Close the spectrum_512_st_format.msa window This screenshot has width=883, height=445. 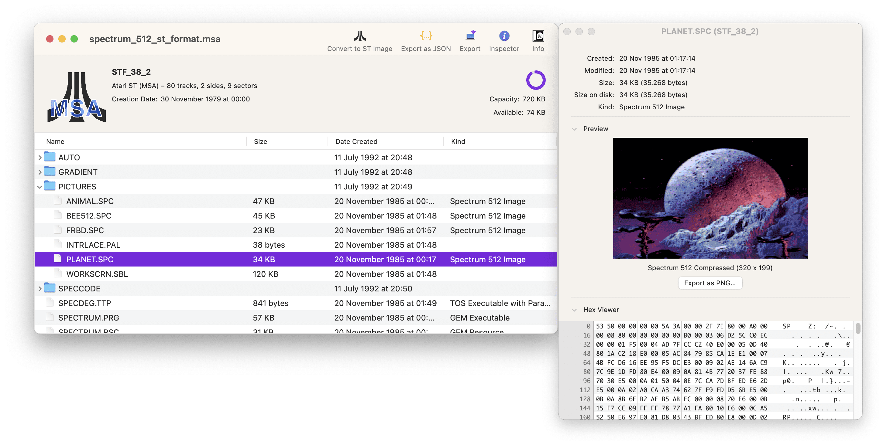tap(50, 39)
